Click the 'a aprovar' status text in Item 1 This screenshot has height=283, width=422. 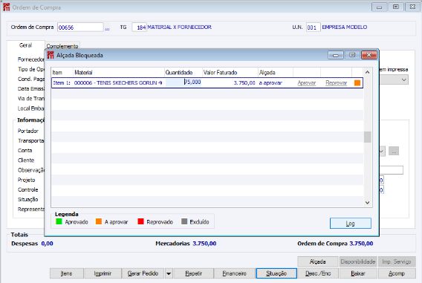270,83
